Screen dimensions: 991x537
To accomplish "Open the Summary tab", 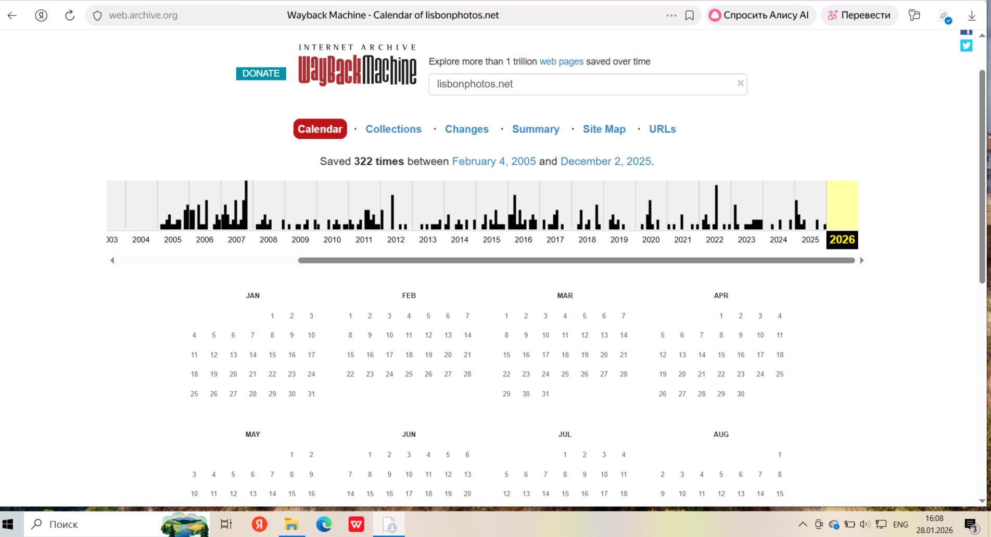I will 536,129.
